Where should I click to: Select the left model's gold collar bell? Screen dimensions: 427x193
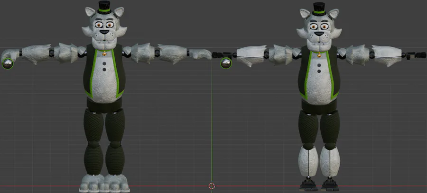tap(104, 54)
